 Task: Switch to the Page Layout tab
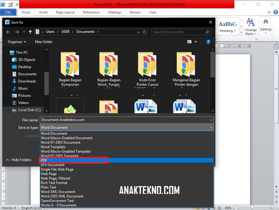tap(65, 12)
